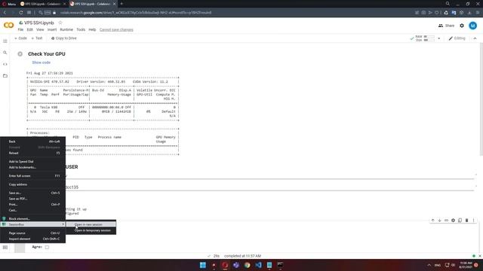Select Block element in context menu

(33, 219)
